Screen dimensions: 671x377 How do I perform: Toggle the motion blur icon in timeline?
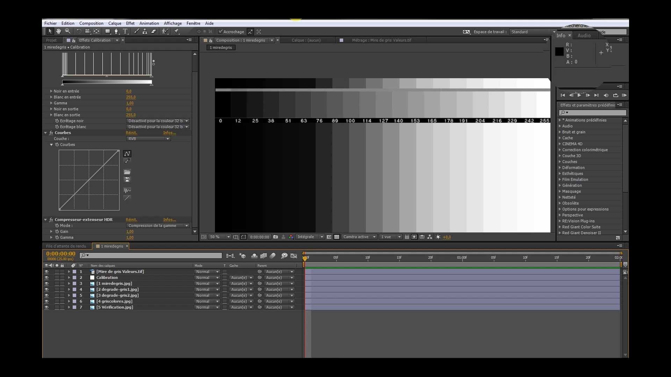(x=273, y=256)
